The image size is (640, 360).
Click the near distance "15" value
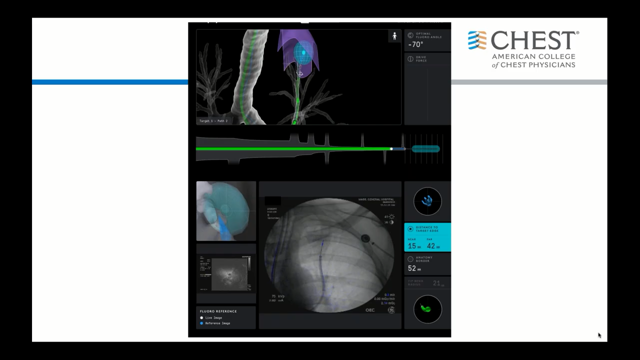[x=412, y=246]
